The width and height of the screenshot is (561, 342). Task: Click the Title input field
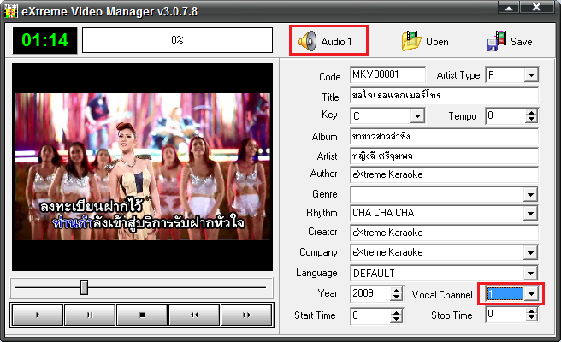(x=444, y=96)
